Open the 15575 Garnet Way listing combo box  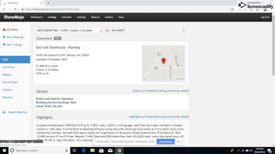tap(69, 30)
